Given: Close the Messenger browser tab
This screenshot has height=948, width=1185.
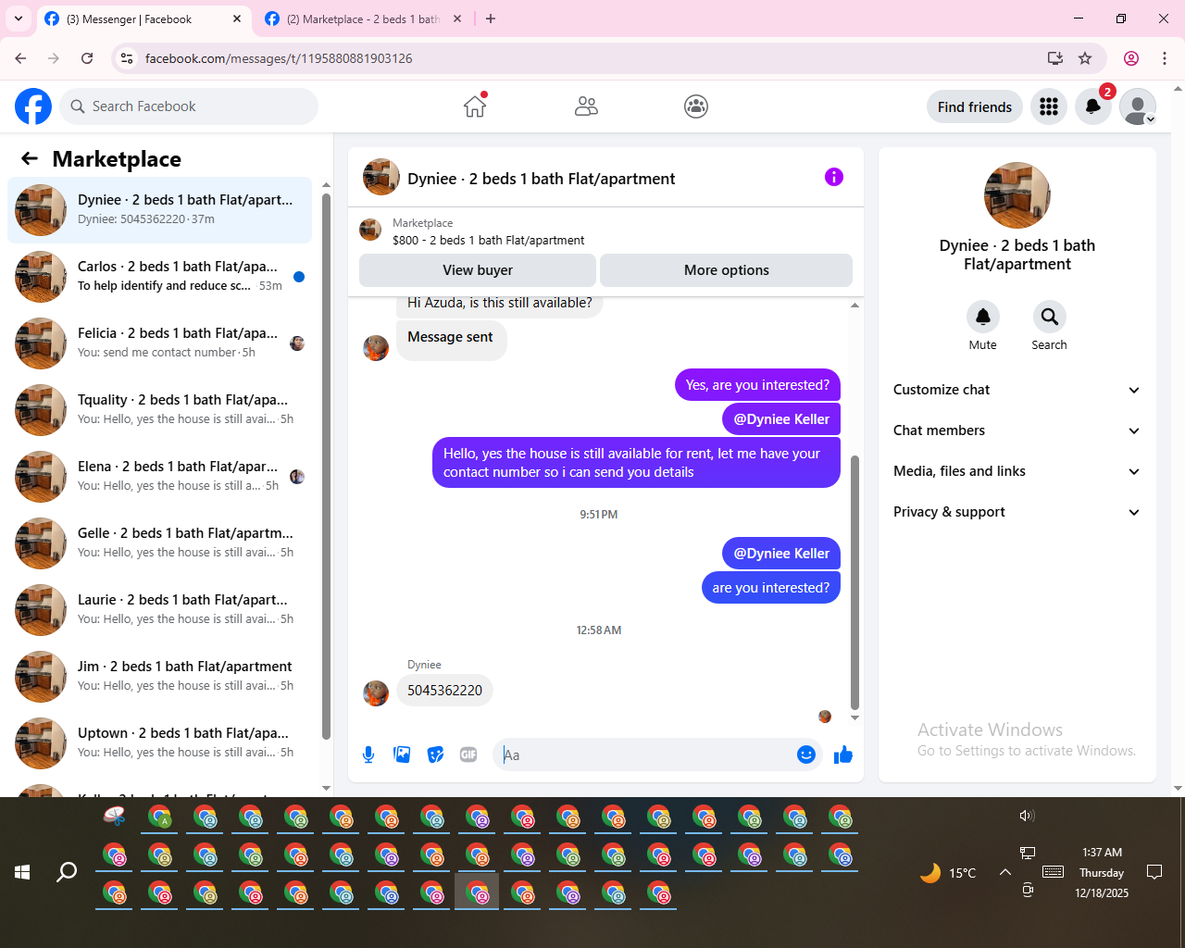Looking at the screenshot, I should click(237, 19).
